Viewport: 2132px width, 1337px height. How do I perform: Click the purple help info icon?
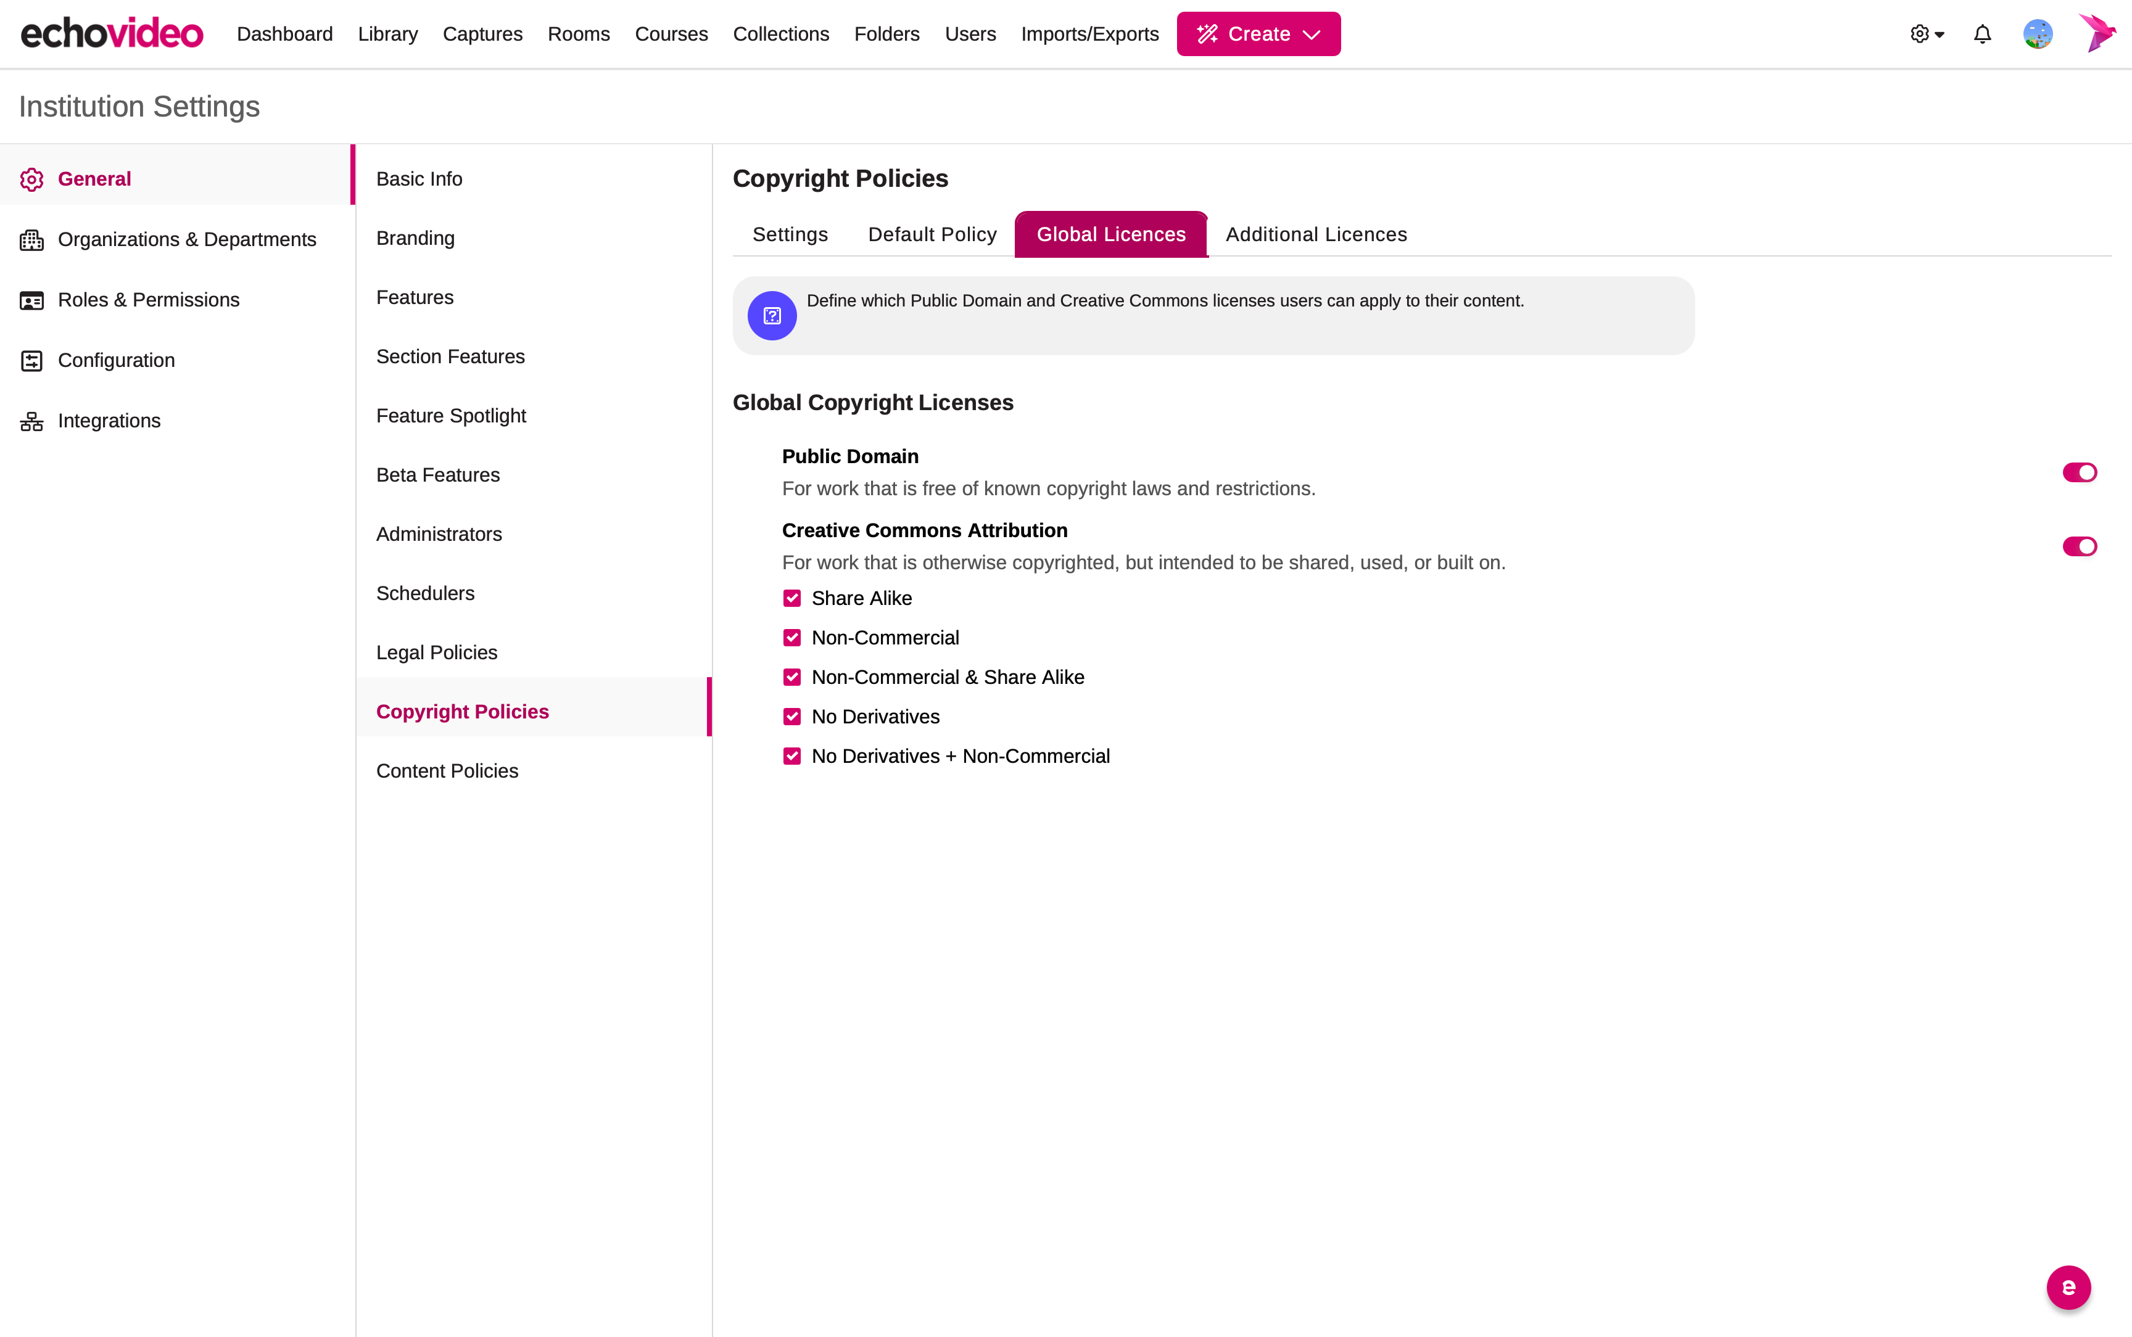click(772, 316)
